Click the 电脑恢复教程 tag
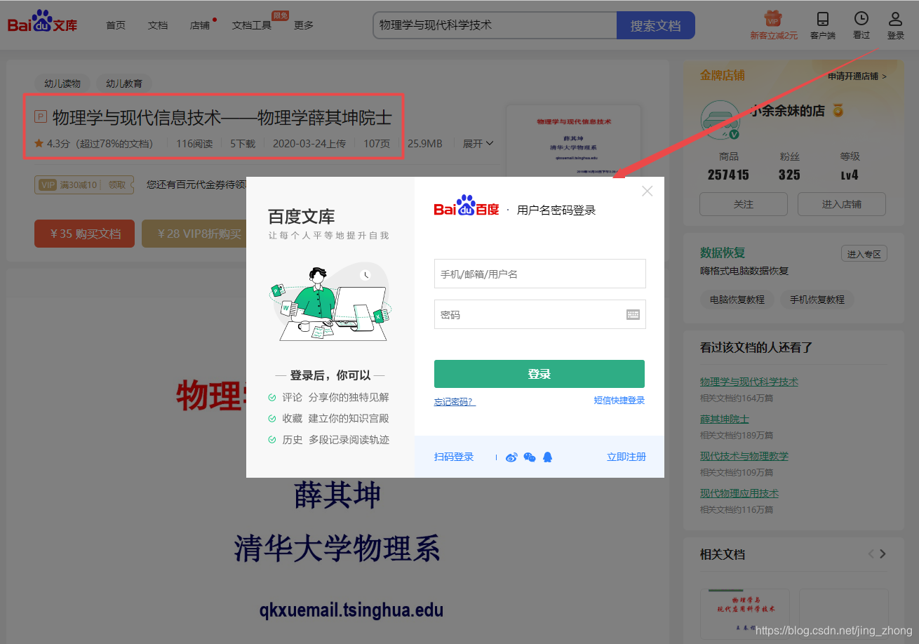Viewport: 919px width, 644px height. [x=737, y=300]
